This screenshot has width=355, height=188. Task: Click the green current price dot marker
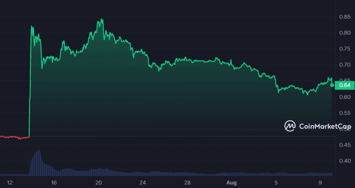[332, 85]
